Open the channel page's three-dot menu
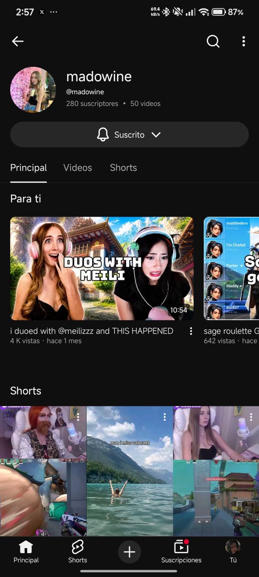The height and width of the screenshot is (577, 259). [244, 41]
